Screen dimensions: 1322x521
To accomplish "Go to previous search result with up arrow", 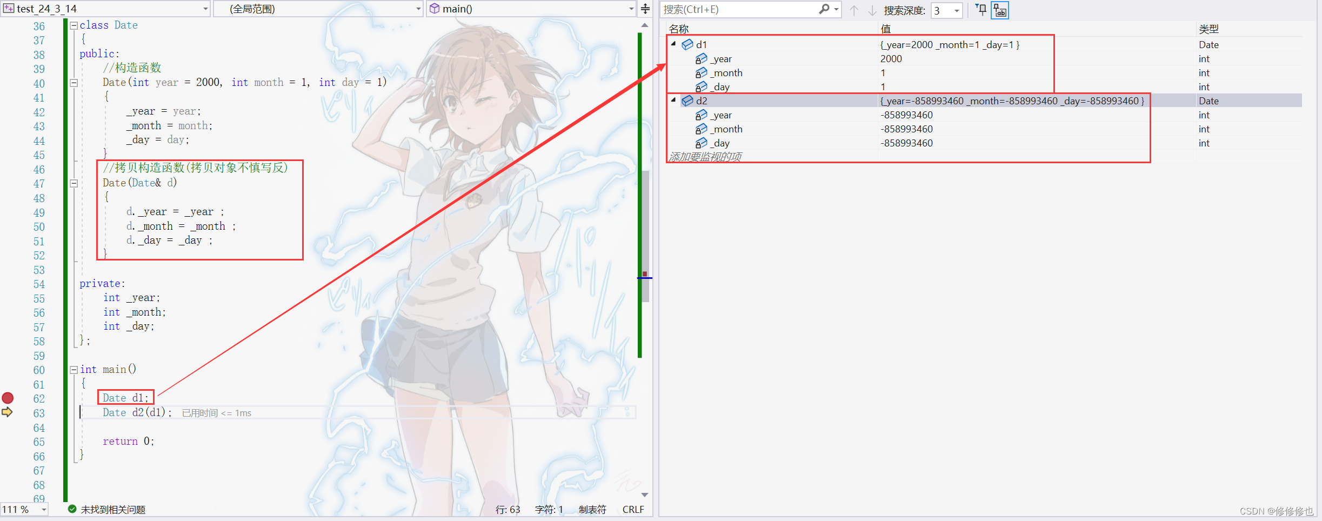I will [x=854, y=10].
